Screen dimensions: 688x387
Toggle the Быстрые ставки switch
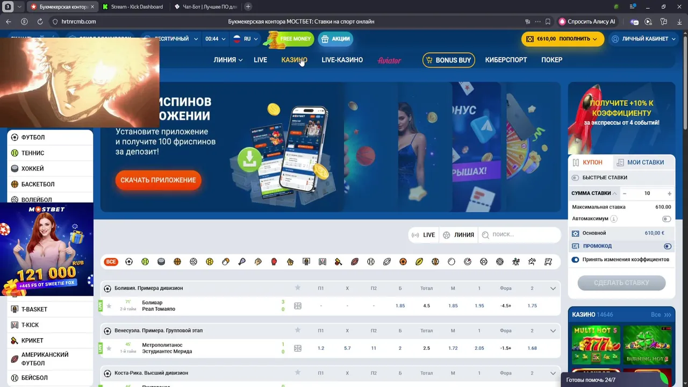pyautogui.click(x=576, y=177)
